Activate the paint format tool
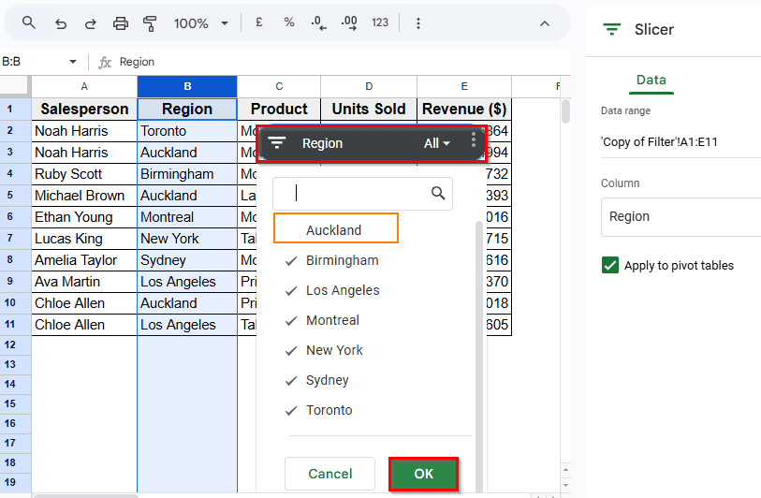This screenshot has width=761, height=498. pos(150,22)
